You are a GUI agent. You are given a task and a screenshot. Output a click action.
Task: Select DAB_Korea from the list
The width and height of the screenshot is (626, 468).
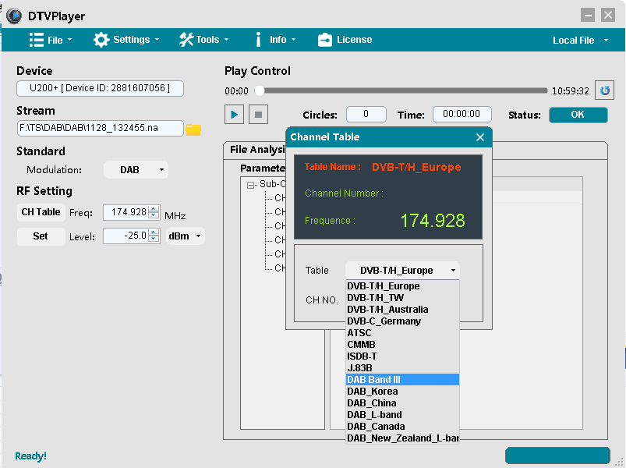click(x=402, y=392)
